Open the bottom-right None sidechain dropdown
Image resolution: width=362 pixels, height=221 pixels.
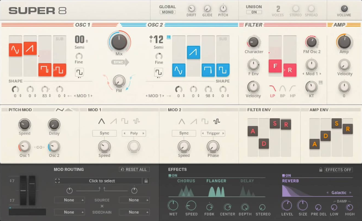(x=134, y=212)
